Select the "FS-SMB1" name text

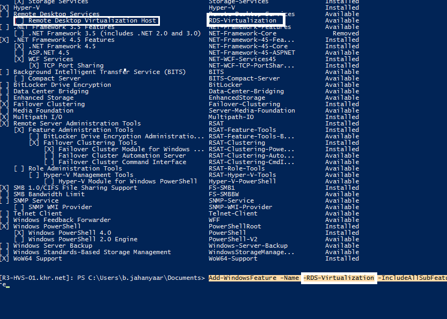pyautogui.click(x=222, y=188)
